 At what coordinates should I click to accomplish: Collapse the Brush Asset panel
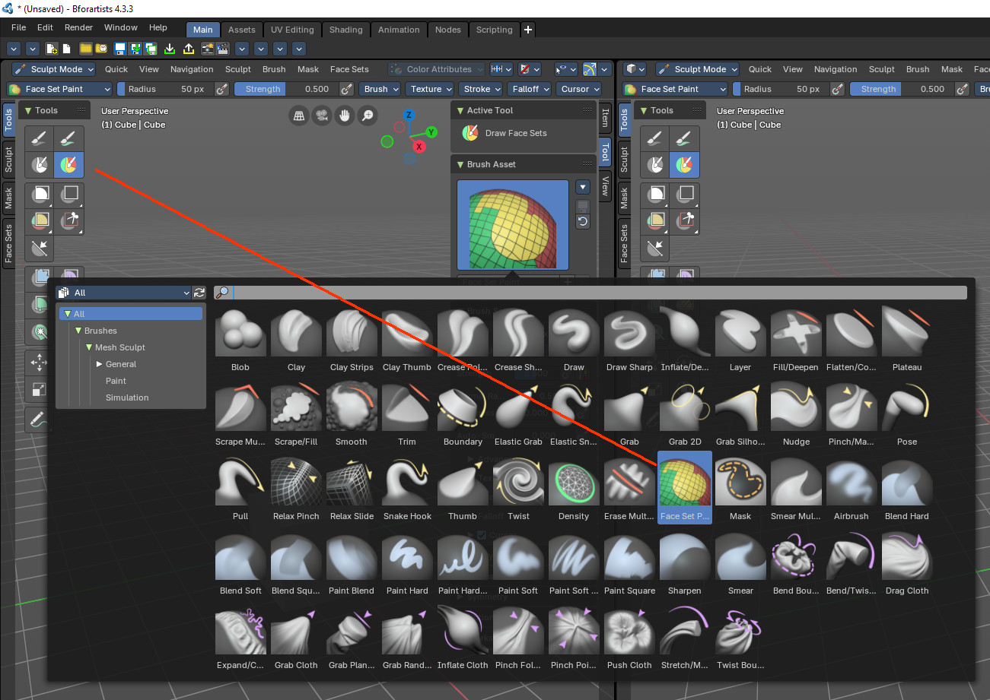coord(460,164)
